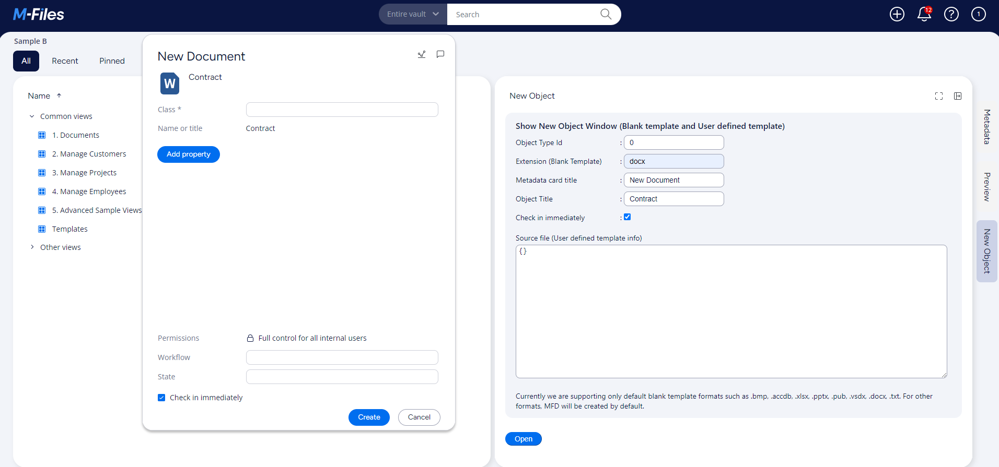999x467 pixels.
Task: Click the Extension (Blank Template) field
Action: [x=674, y=161]
